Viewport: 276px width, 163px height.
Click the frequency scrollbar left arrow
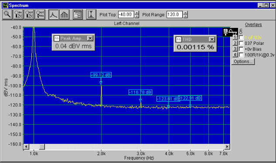coord(26,146)
